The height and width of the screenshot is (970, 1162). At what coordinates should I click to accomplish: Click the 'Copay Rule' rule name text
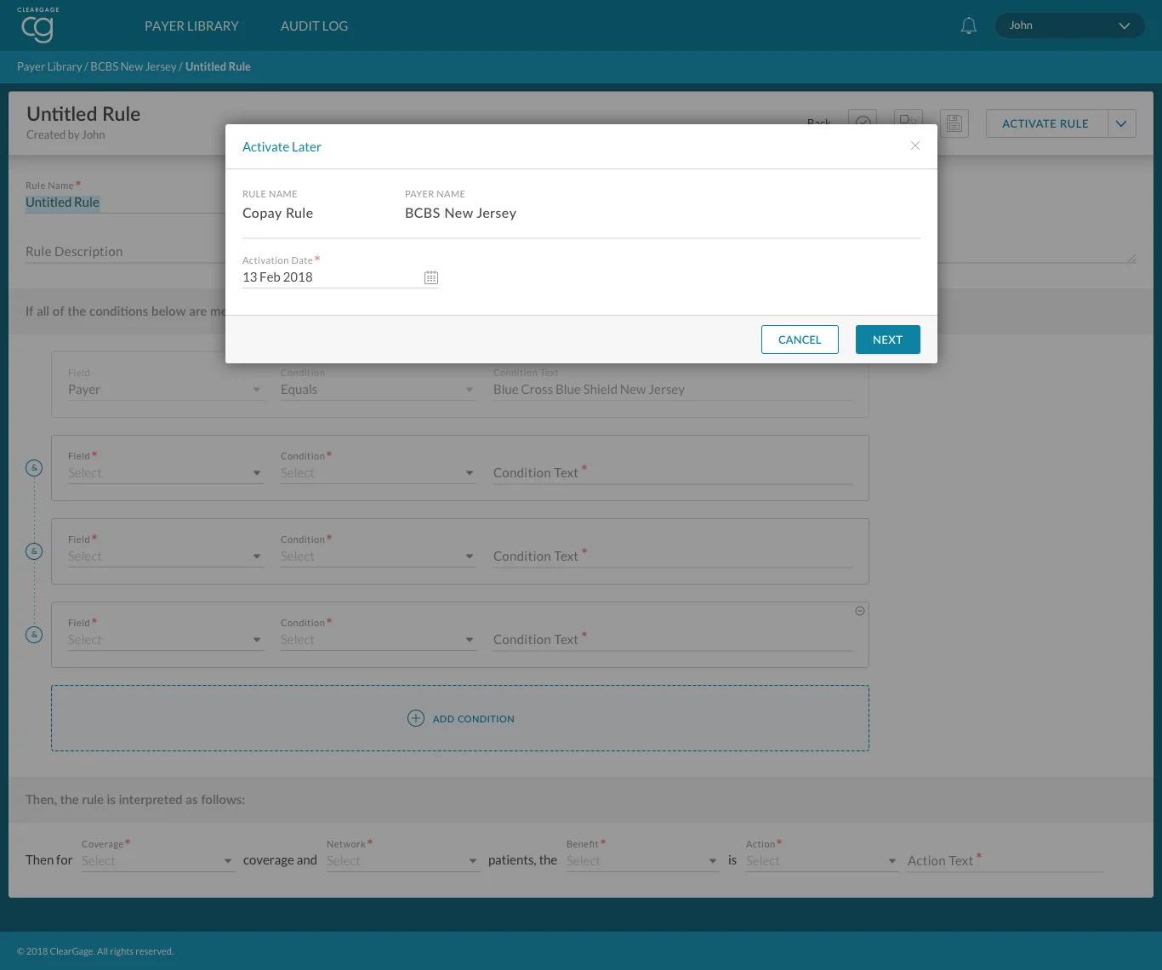[x=277, y=213]
